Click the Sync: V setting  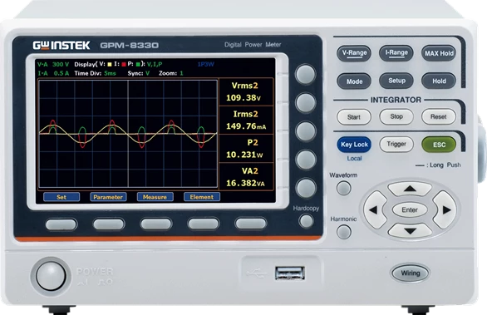click(x=139, y=73)
